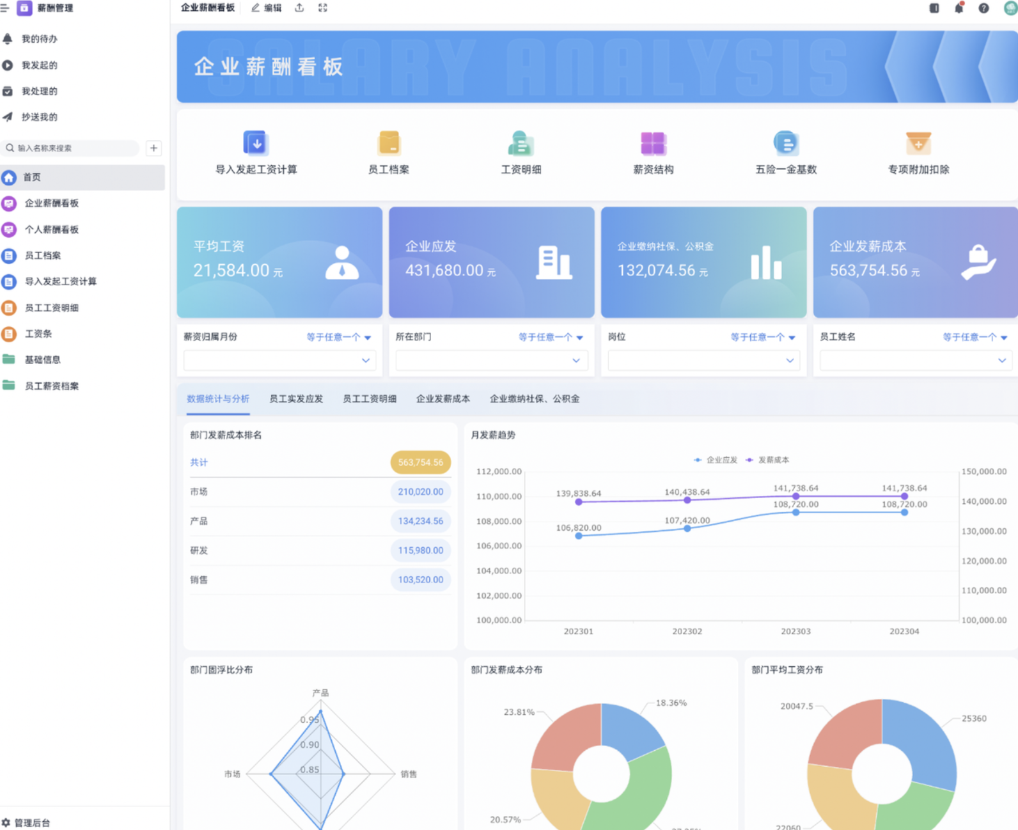Open 等于任意一个 condition for 员工姓名
Screen dimensions: 1018x830
click(975, 337)
